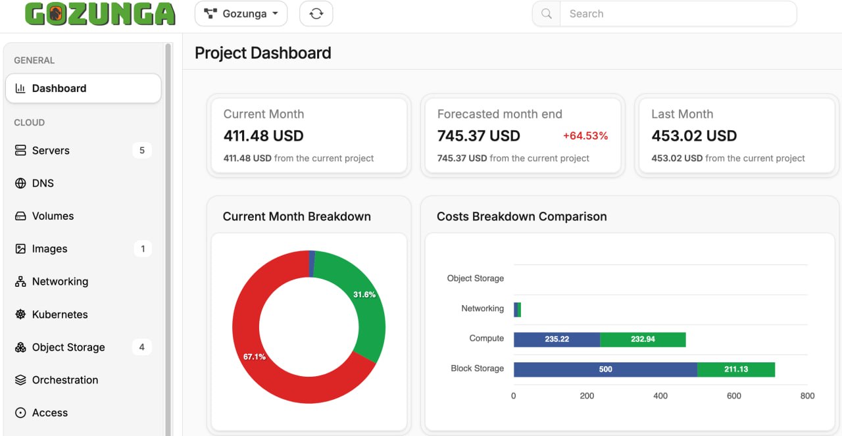Click the Dashboard bar chart icon
This screenshot has height=436, width=842.
click(x=20, y=88)
